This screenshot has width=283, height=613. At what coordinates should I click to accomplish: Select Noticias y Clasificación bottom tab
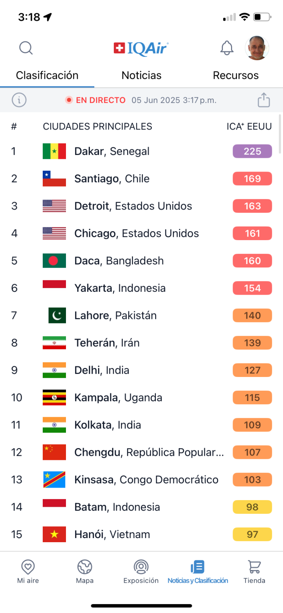point(198,572)
